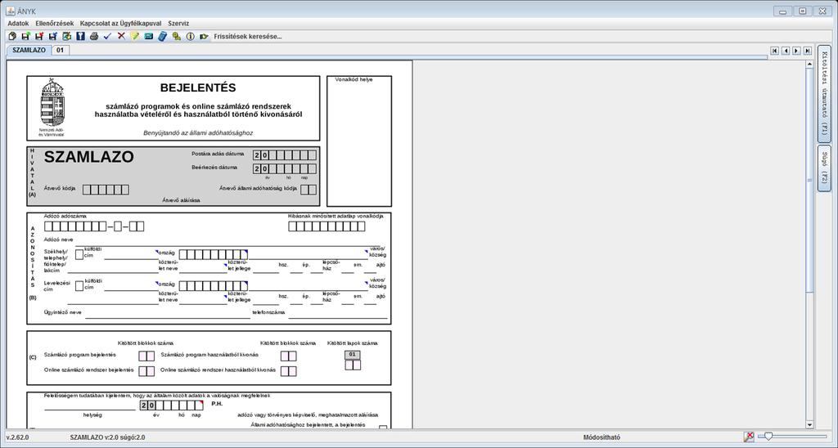Click Online számlázó rendszer bejelentés count field
Viewport: 838px width, 448px height.
point(146,371)
